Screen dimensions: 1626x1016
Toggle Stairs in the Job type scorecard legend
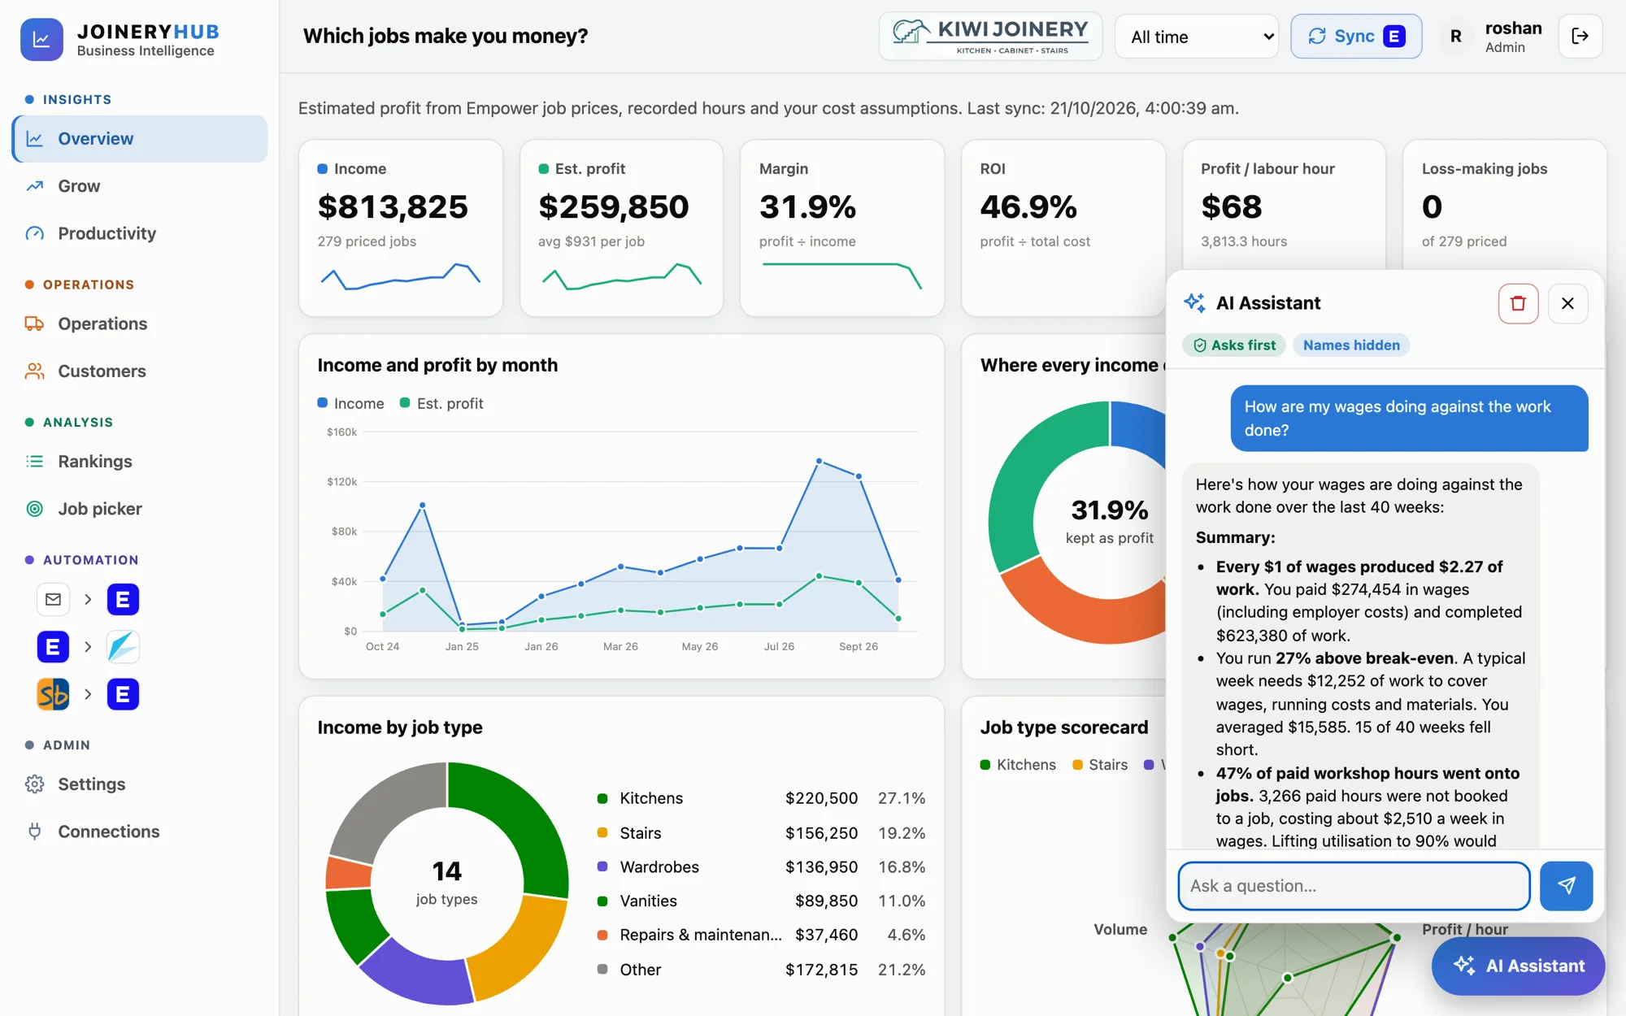coord(1100,765)
